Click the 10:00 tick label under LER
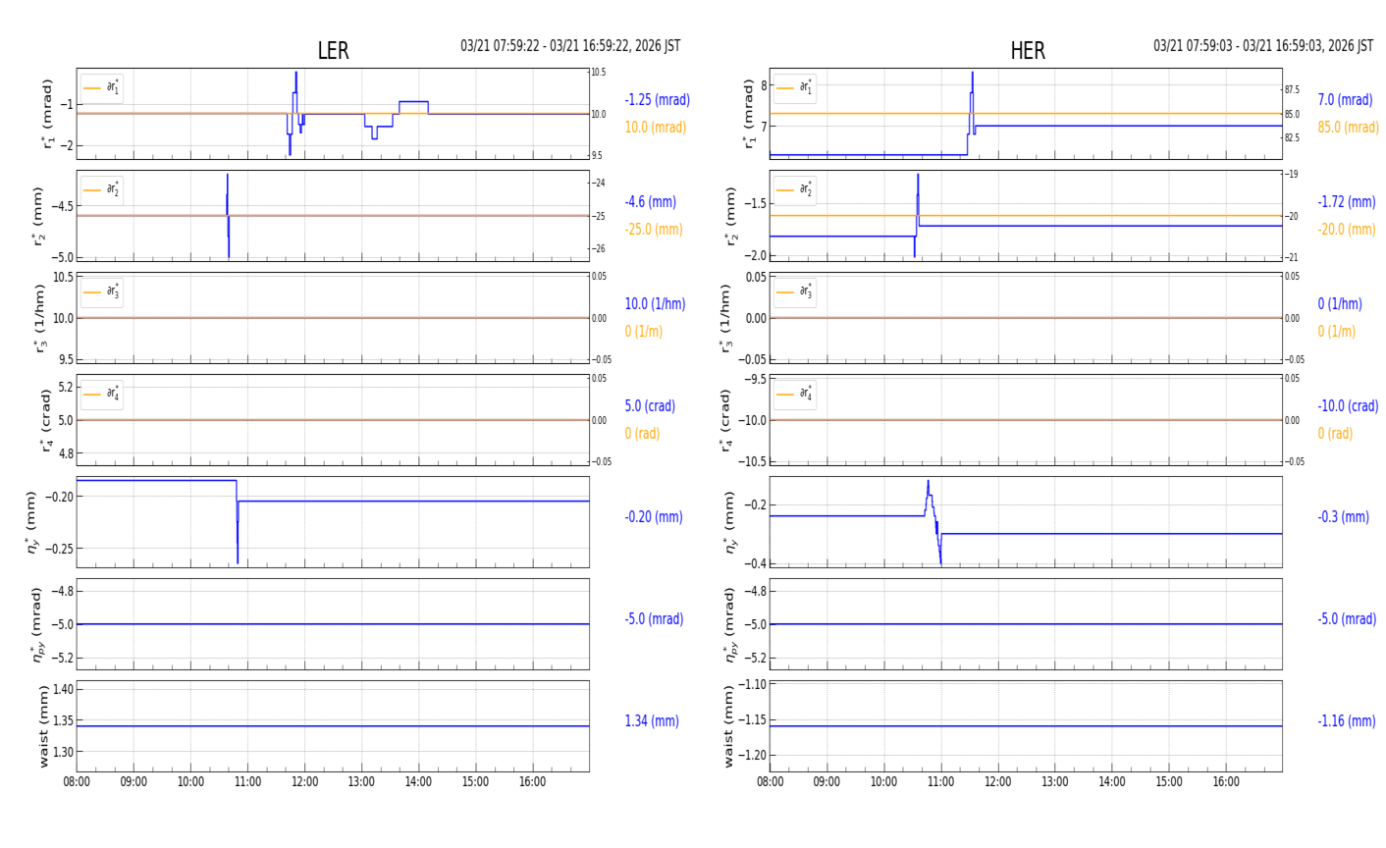 tap(190, 782)
